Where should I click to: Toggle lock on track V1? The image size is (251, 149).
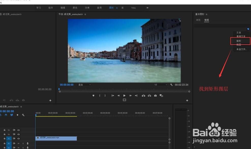tap(5, 138)
